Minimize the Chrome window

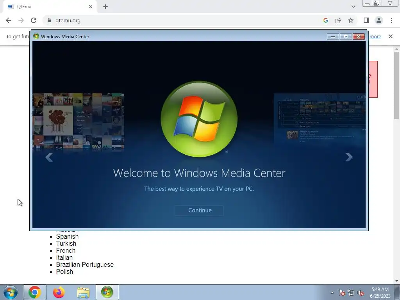click(367, 3)
